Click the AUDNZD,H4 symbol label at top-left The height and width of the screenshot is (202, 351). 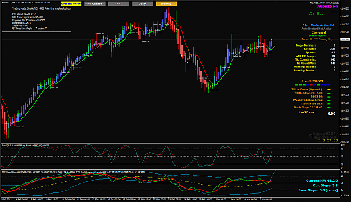click(x=8, y=2)
